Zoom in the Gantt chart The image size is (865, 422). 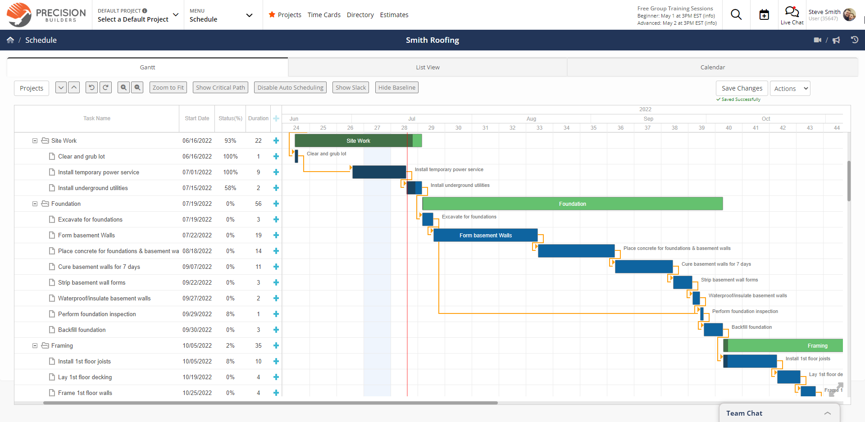(123, 87)
